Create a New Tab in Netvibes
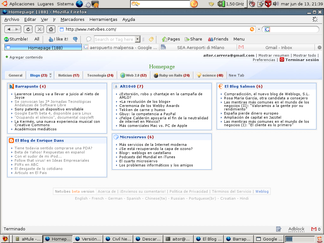Image resolution: width=324 pixels, height=243 pixels. click(x=236, y=75)
